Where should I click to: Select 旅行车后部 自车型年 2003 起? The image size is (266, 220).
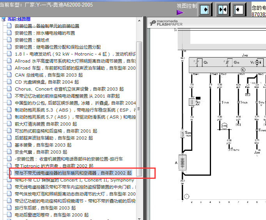(45, 208)
